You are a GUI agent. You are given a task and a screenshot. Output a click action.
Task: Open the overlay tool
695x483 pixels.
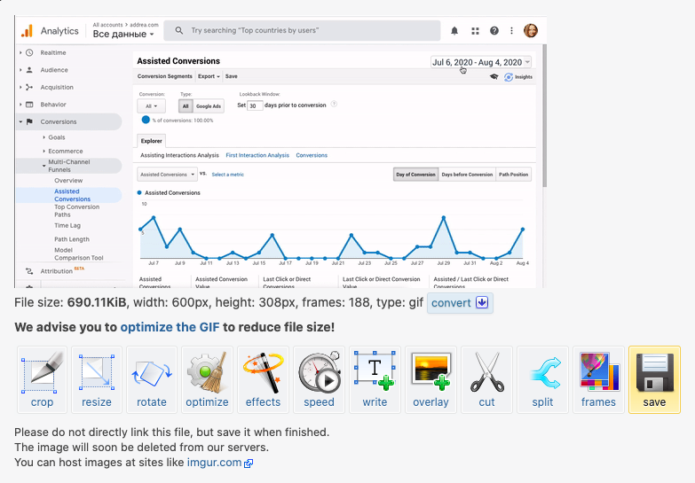tap(430, 380)
